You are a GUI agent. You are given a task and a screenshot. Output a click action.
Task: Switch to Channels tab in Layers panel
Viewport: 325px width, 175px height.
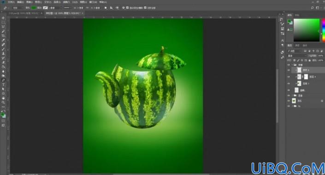[x=297, y=45]
